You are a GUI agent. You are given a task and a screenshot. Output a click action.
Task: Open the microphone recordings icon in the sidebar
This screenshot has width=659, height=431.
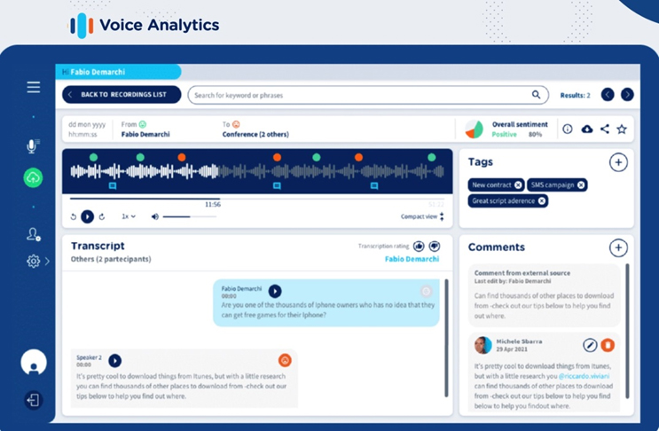(33, 145)
